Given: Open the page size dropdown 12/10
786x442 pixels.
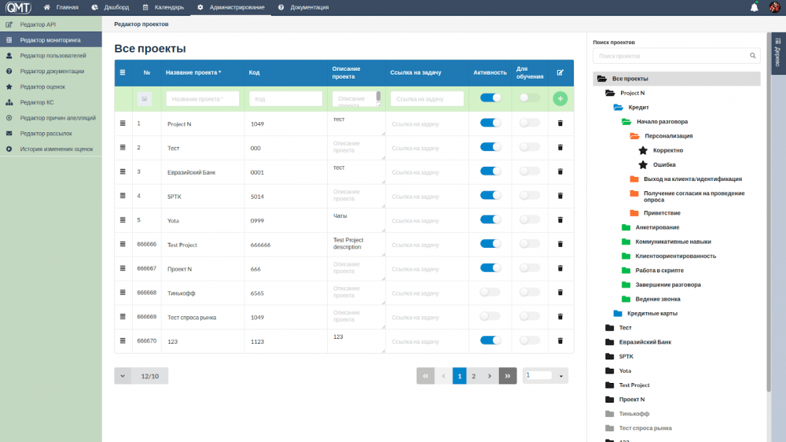Looking at the screenshot, I should click(123, 376).
